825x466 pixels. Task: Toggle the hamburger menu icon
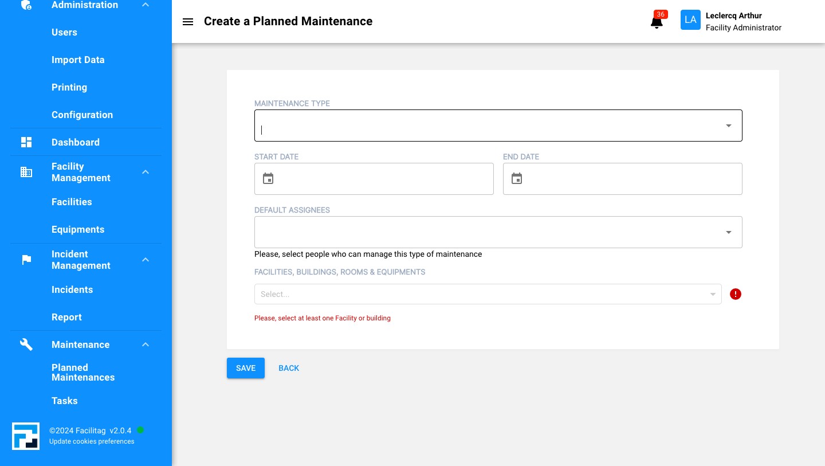point(188,22)
